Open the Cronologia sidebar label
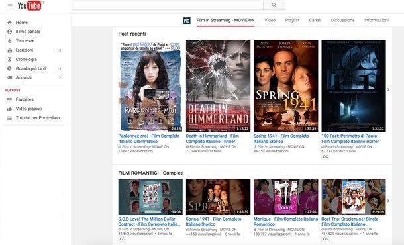This screenshot has width=404, height=245. pos(26,59)
